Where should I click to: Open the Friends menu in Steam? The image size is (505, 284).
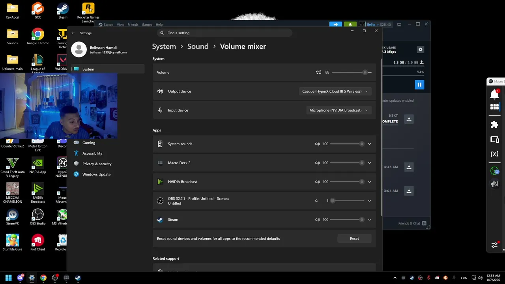[133, 24]
